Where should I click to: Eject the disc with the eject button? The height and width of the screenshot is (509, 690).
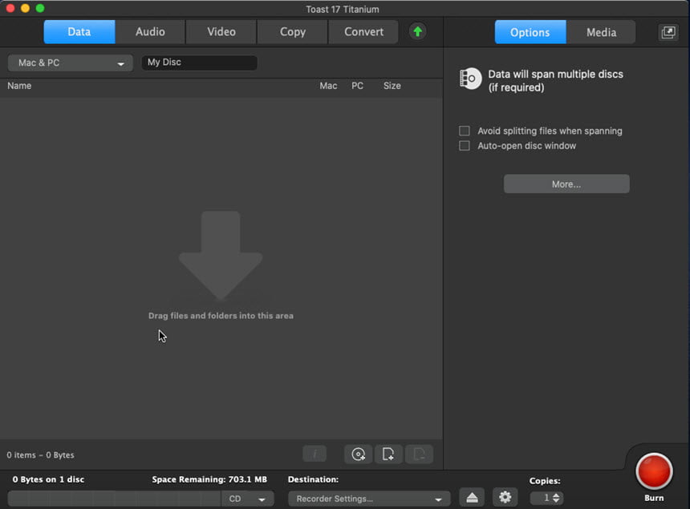[472, 498]
